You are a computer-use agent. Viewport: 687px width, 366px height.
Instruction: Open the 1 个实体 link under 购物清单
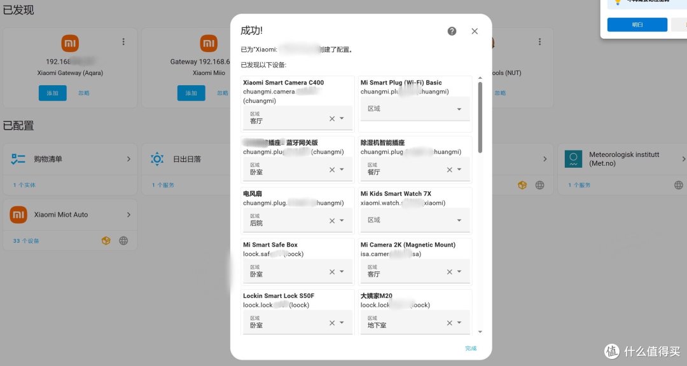[x=24, y=185]
